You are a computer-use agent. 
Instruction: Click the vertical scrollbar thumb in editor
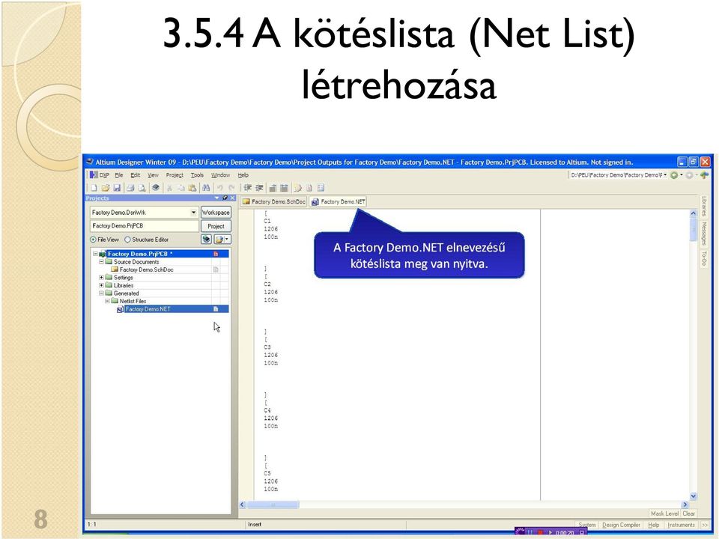pyautogui.click(x=693, y=230)
